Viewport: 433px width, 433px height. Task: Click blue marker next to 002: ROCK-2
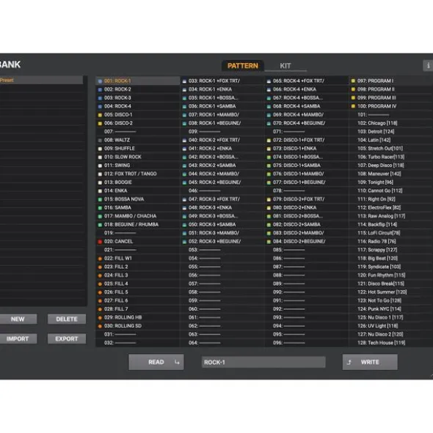[100, 89]
